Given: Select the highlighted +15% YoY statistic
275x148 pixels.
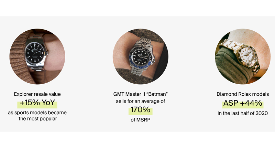Looking at the screenshot, I should click(37, 103).
